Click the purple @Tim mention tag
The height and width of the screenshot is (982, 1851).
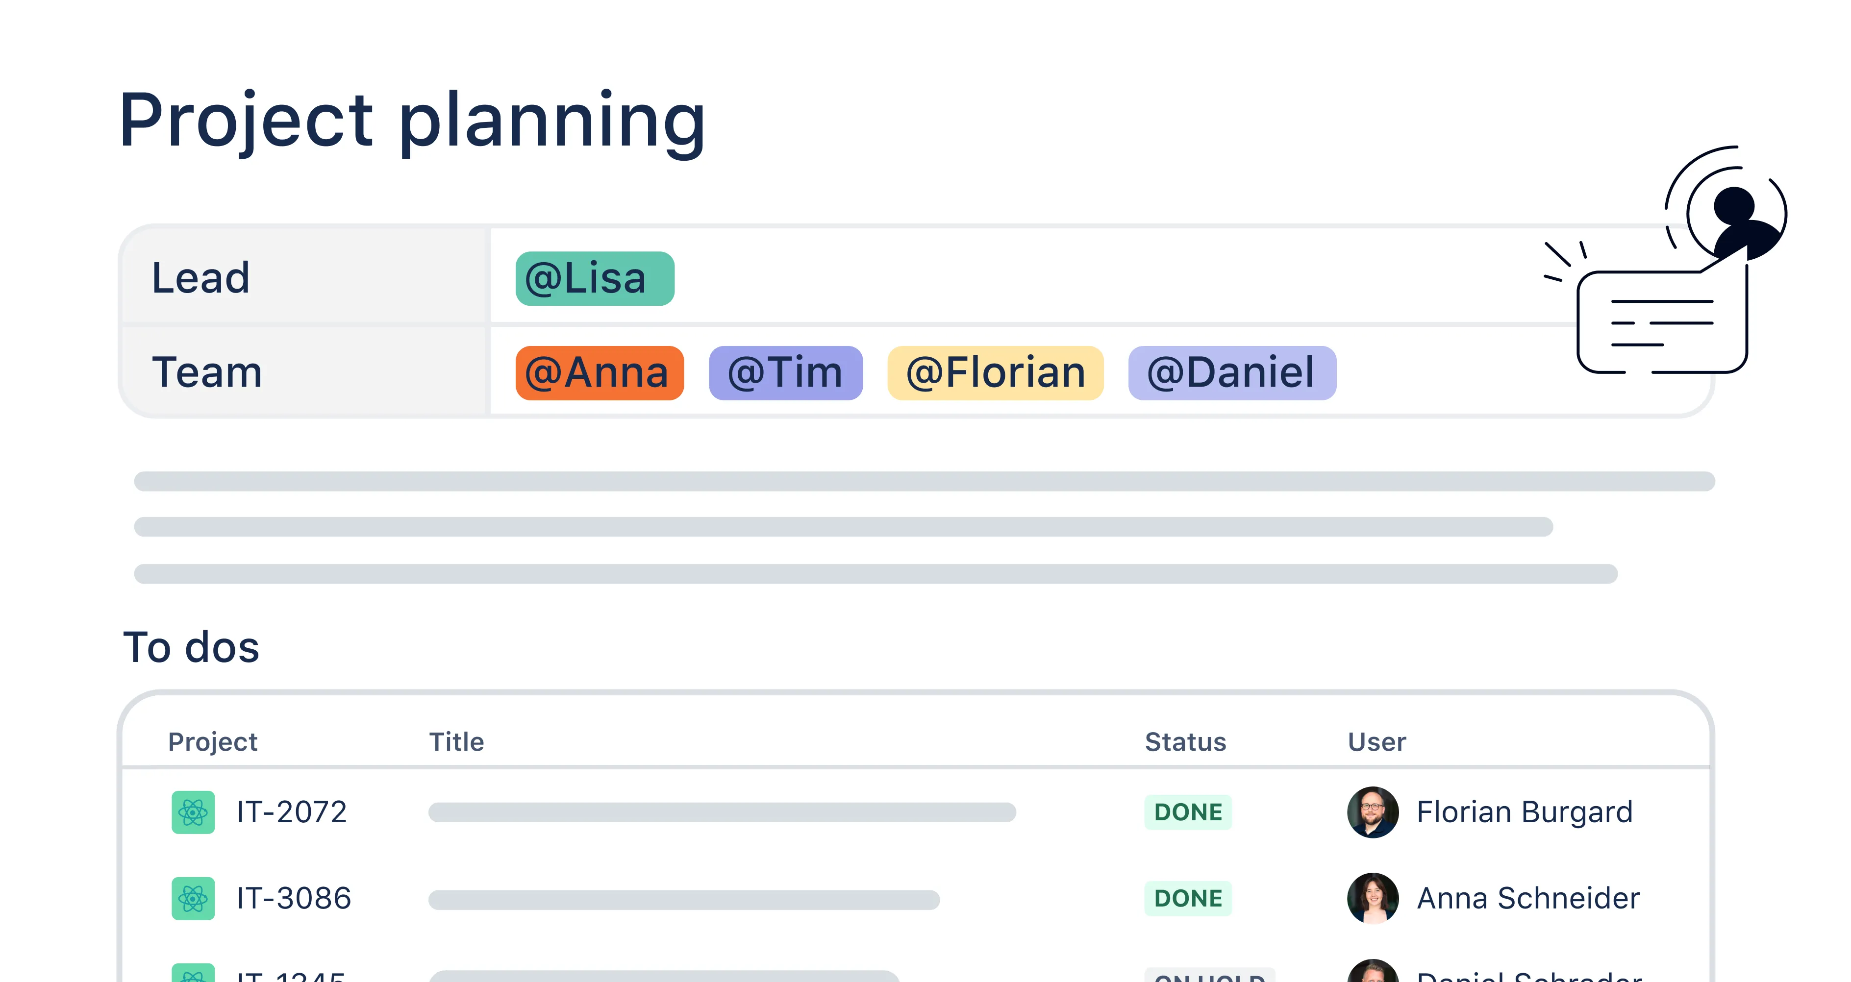(x=785, y=373)
